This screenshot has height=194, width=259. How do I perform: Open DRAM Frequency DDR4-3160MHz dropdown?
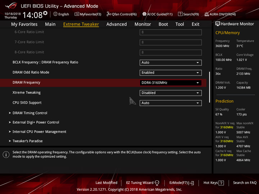click(171, 83)
